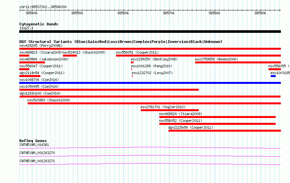Select the nsv468823 (Itsara2009) variant label
The height and width of the screenshot is (183, 290).
click(41, 52)
